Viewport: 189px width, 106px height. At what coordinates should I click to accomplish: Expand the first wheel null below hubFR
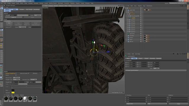click(x=128, y=20)
